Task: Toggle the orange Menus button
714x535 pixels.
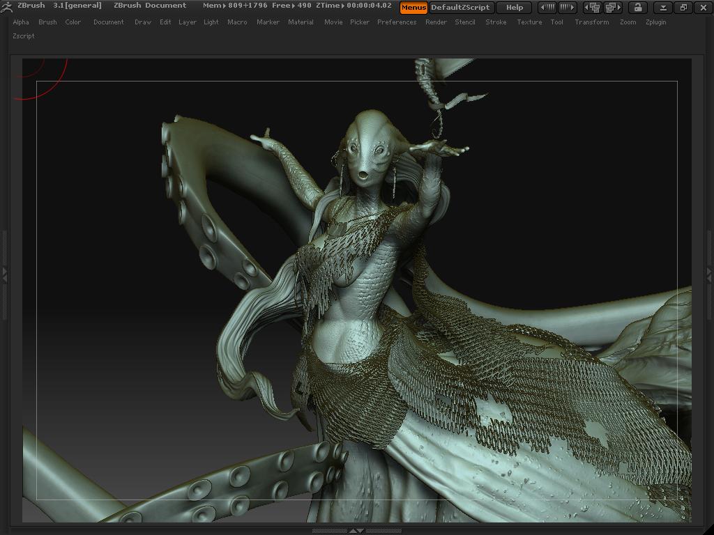Action: point(413,8)
